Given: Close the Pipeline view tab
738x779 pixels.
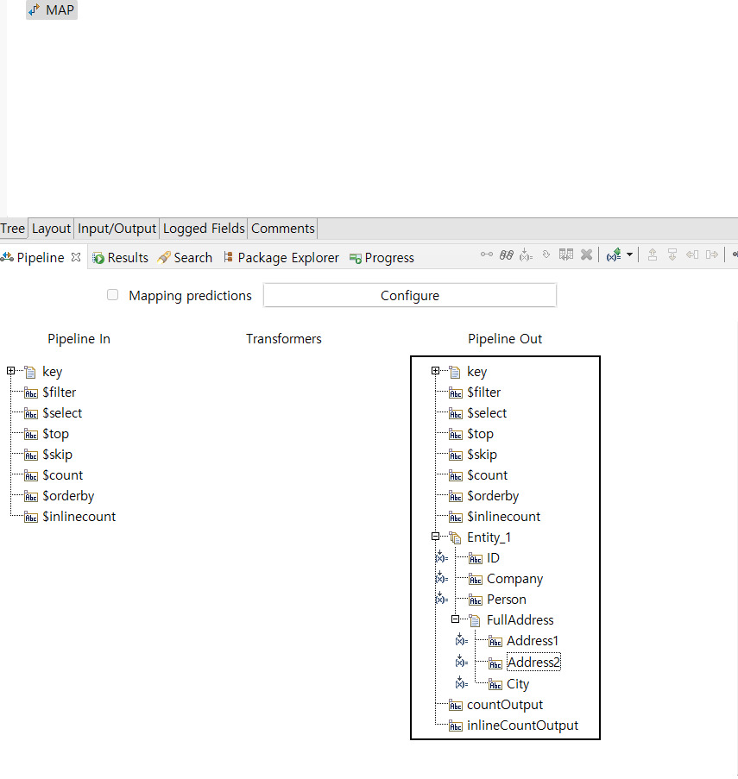Looking at the screenshot, I should 76,257.
